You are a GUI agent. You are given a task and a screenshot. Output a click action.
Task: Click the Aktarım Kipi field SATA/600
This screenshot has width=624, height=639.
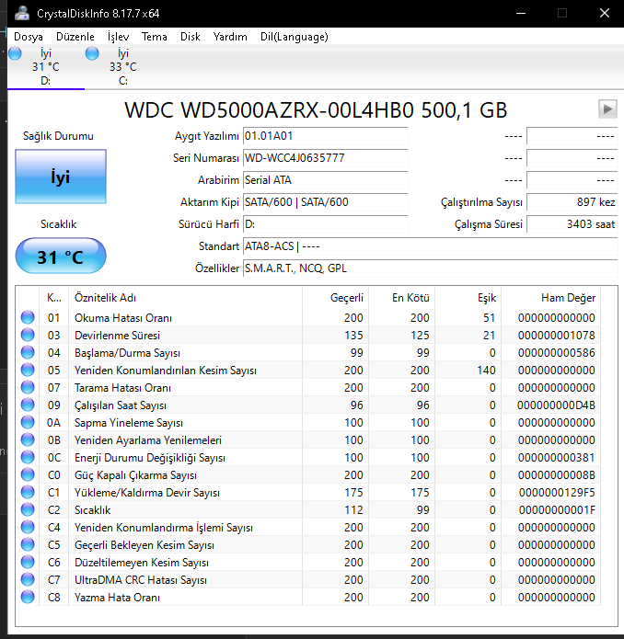pos(326,202)
